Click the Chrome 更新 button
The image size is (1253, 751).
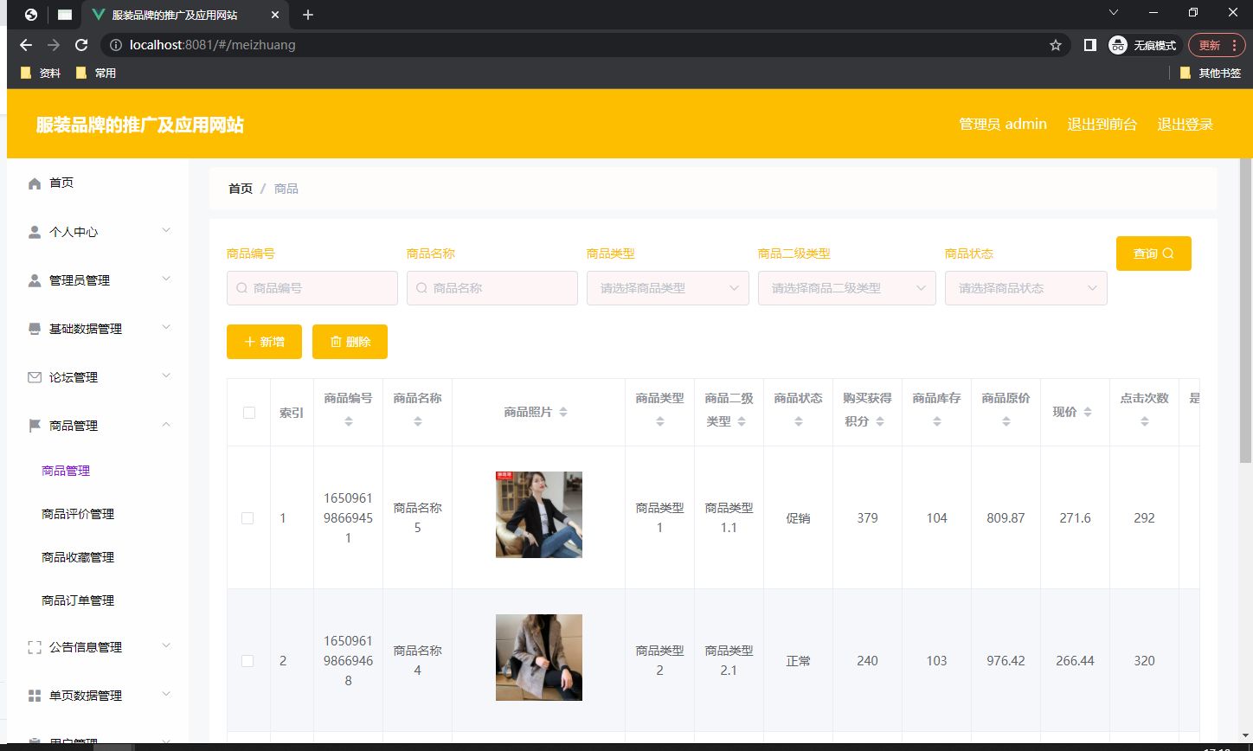[x=1218, y=45]
